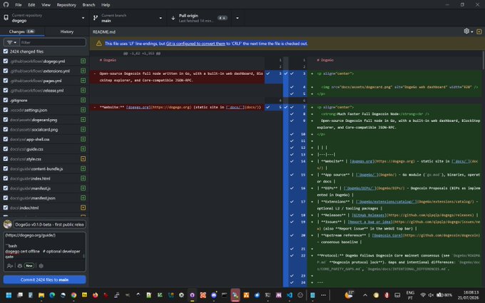Open the Current branch dropdown
The height and width of the screenshot is (303, 485).
(128, 18)
